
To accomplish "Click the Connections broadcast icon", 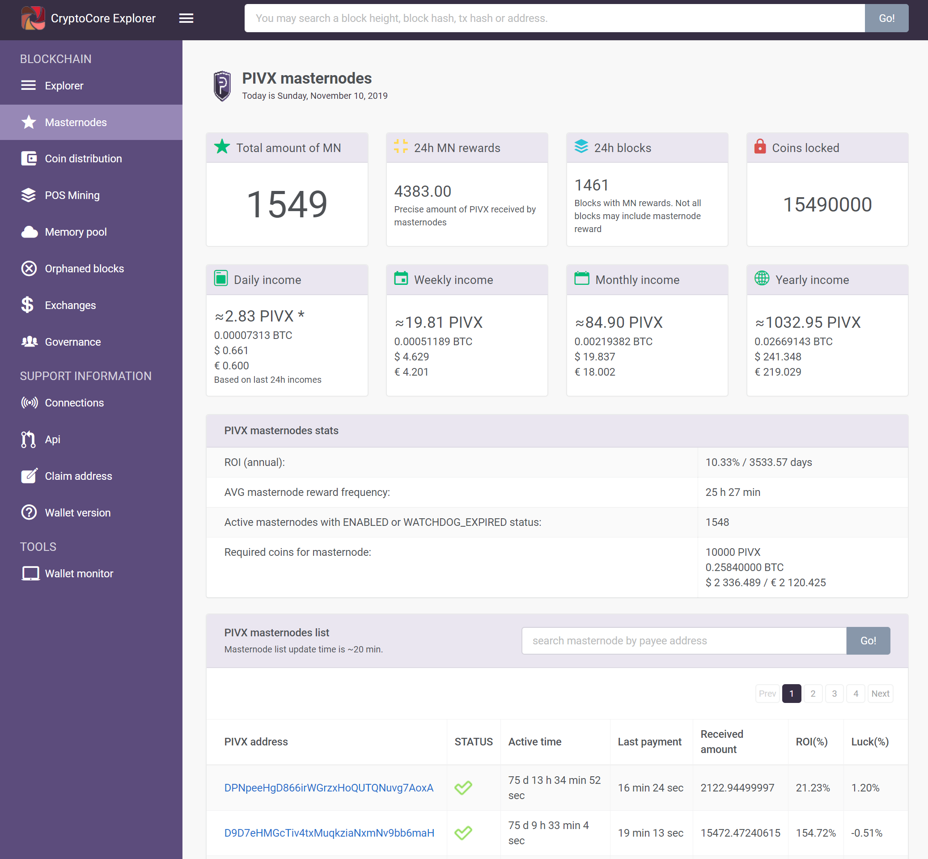I will point(29,402).
